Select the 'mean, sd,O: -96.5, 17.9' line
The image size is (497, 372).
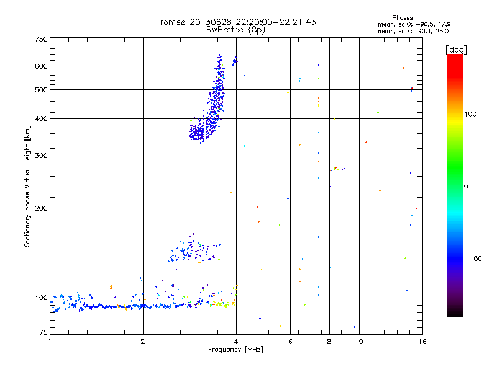point(414,24)
